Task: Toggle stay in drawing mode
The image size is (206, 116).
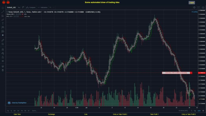Action: pyautogui.click(x=3, y=53)
